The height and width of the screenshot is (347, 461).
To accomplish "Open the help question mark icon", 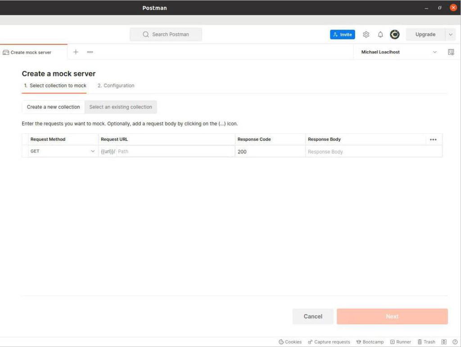I will tap(455, 342).
